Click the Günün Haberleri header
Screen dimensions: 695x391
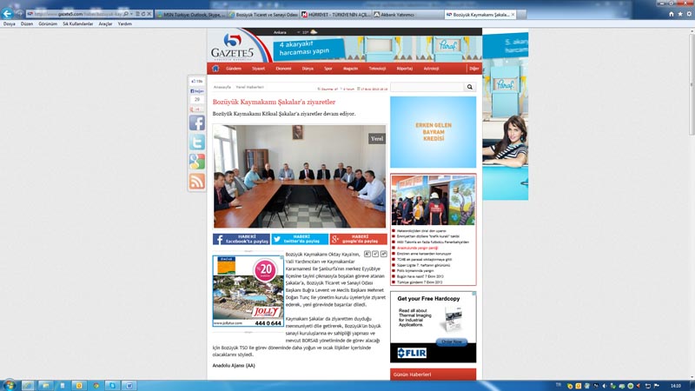(x=433, y=374)
